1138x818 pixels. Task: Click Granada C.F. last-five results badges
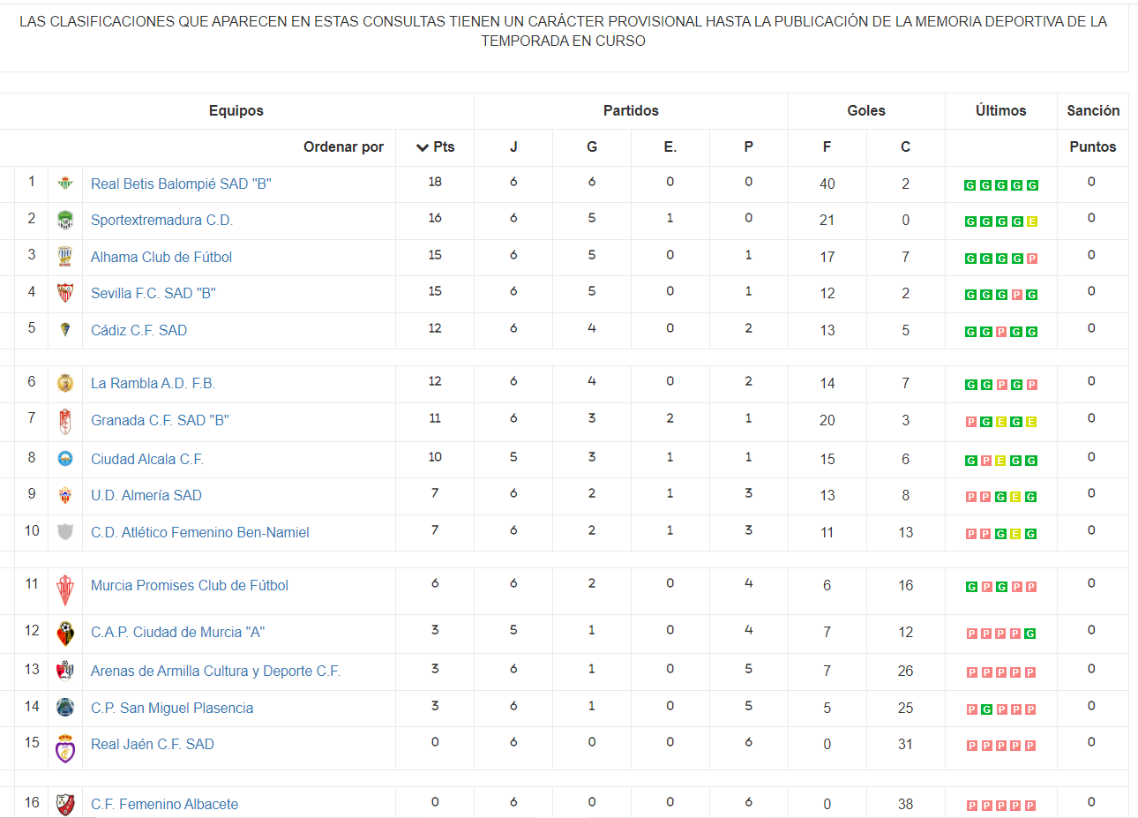click(1001, 422)
